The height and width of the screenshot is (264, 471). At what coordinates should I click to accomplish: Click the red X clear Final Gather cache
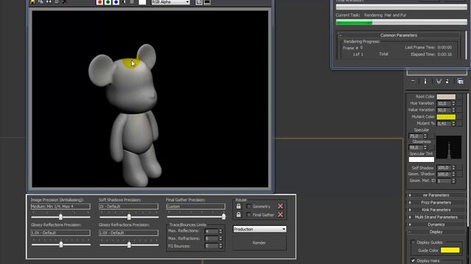(x=280, y=215)
